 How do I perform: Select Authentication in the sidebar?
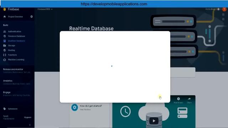(15, 32)
